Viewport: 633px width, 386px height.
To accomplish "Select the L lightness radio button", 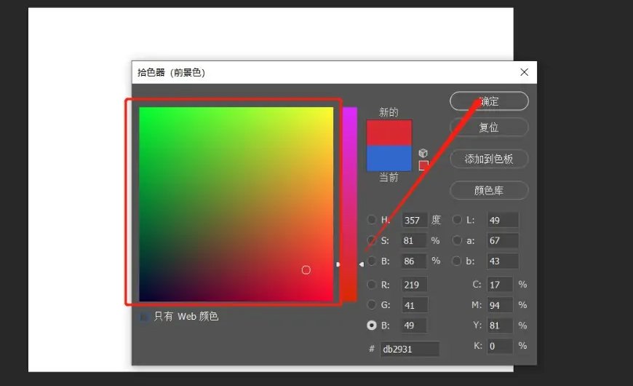I will click(457, 219).
